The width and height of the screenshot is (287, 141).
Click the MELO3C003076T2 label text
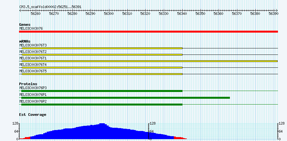pyautogui.click(x=33, y=52)
